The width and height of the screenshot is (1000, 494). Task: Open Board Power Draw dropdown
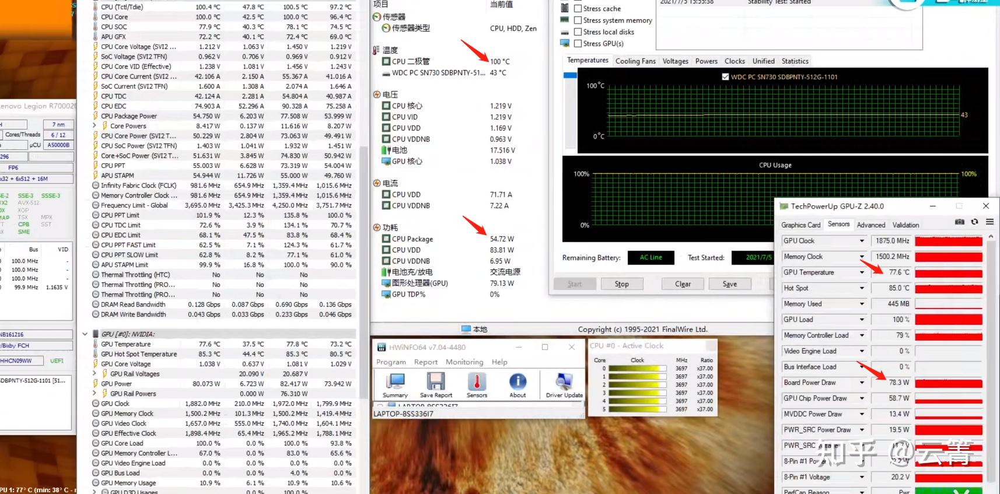click(862, 383)
